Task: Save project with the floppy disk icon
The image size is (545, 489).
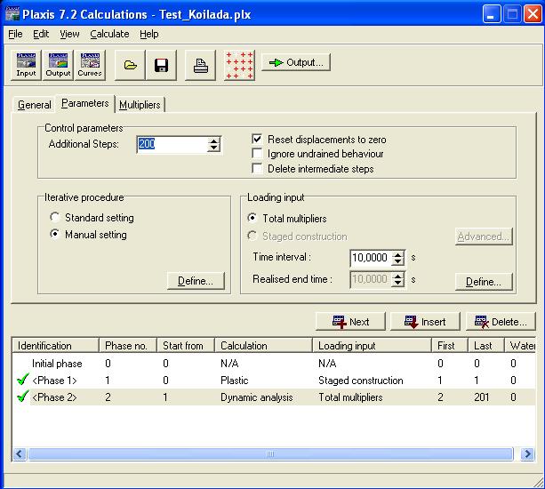Action: point(161,65)
